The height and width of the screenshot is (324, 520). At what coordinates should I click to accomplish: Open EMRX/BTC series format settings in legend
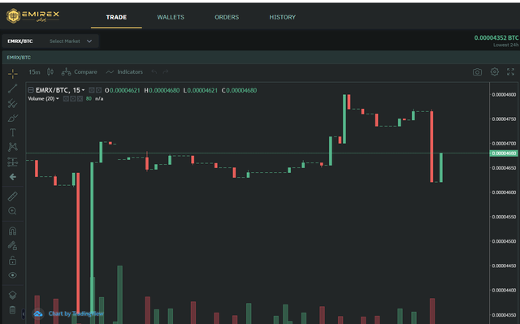[x=98, y=90]
